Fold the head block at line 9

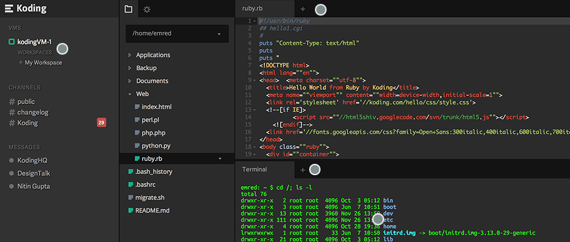254,80
